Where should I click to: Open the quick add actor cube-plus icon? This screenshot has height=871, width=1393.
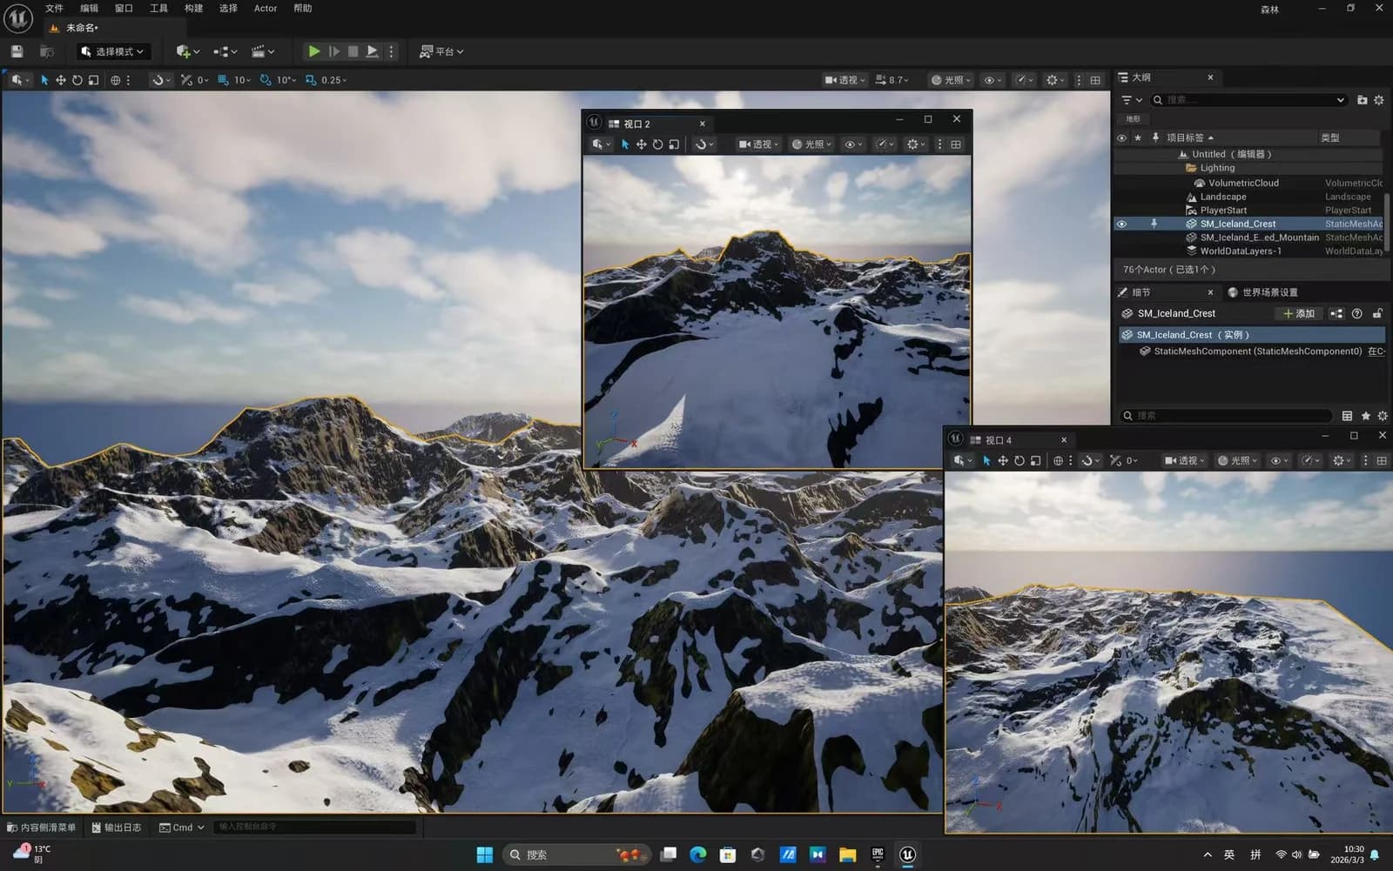(x=187, y=51)
